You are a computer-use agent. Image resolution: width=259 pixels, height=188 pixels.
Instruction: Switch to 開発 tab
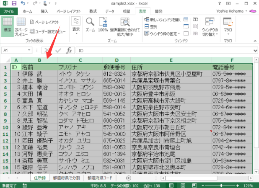158,11
